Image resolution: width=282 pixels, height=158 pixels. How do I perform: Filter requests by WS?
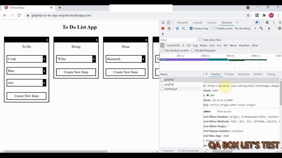point(226,46)
